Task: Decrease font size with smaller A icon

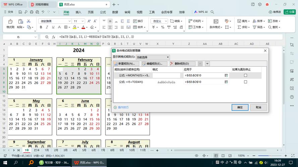Action: tap(95, 21)
